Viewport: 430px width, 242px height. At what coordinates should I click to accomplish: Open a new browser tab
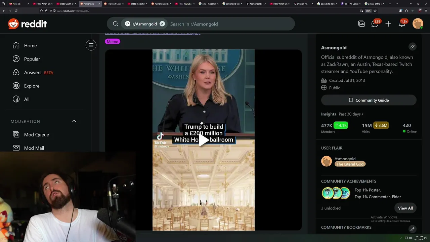pos(390,4)
